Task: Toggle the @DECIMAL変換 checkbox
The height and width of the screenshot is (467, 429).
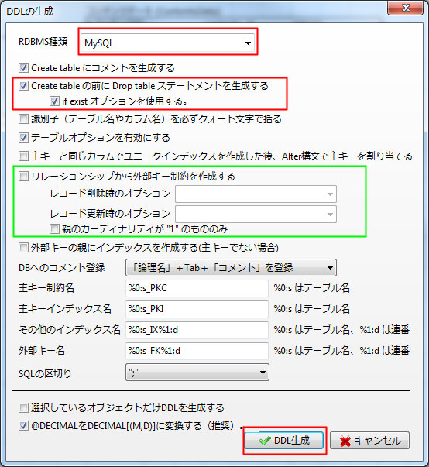Action: tap(23, 426)
